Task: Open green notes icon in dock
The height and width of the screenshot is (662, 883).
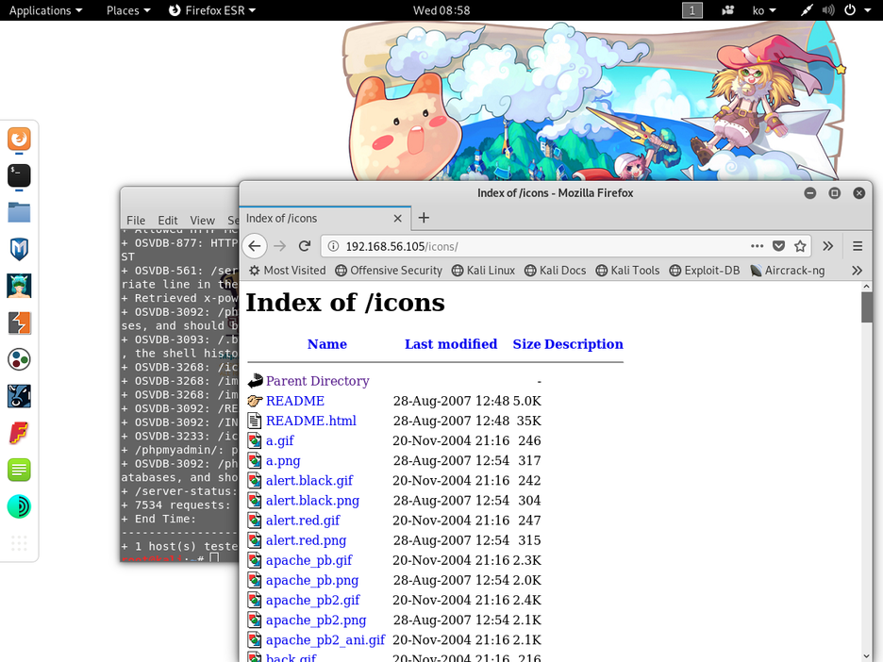Action: (19, 470)
